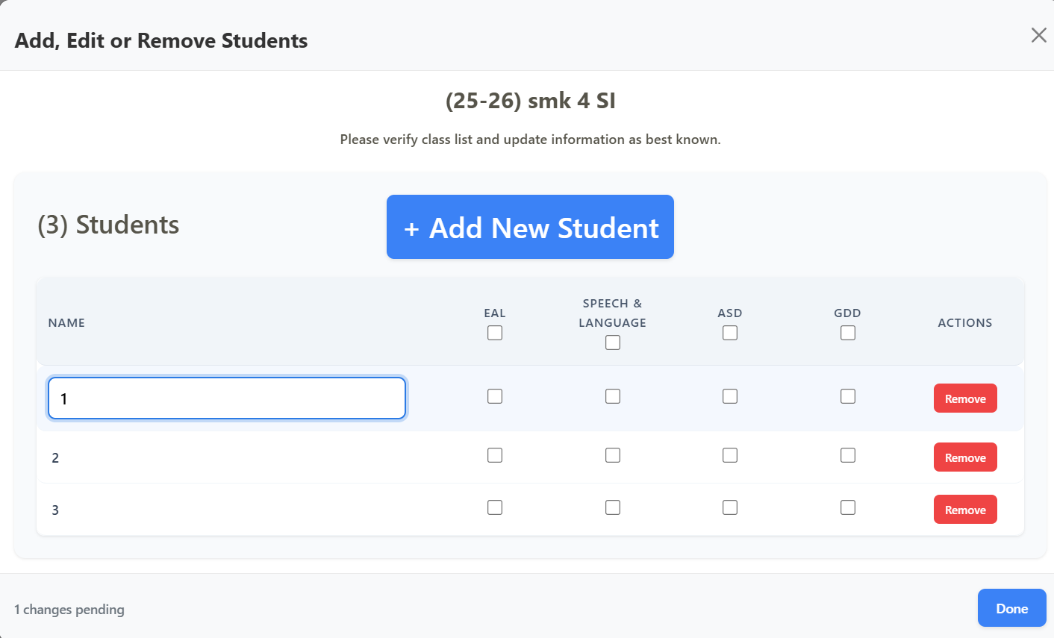This screenshot has height=638, width=1054.
Task: Toggle the EAL header checkbox for all
Action: point(495,333)
